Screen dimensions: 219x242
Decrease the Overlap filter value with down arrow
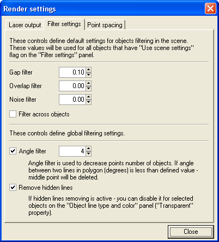click(x=88, y=88)
